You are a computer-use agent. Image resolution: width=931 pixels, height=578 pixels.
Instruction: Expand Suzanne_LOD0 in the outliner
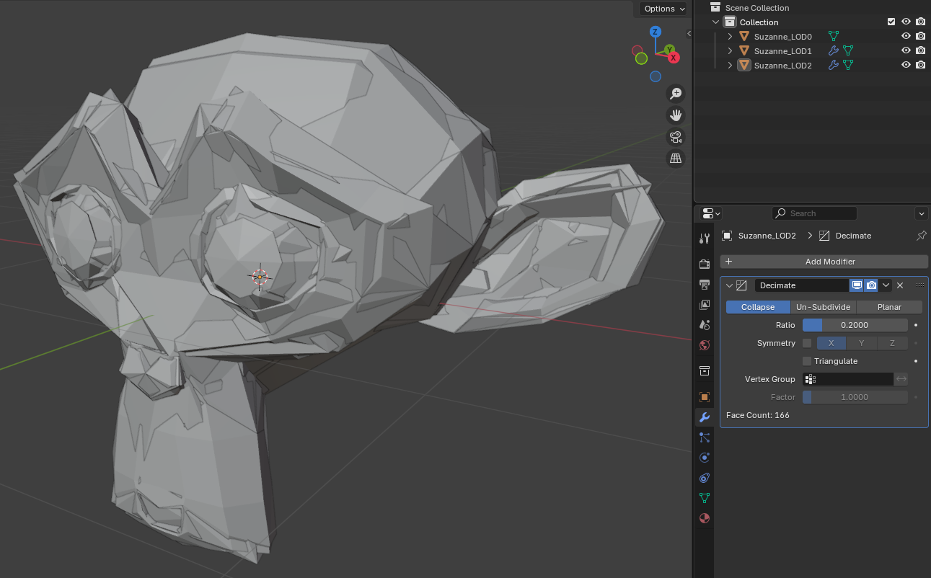coord(730,36)
